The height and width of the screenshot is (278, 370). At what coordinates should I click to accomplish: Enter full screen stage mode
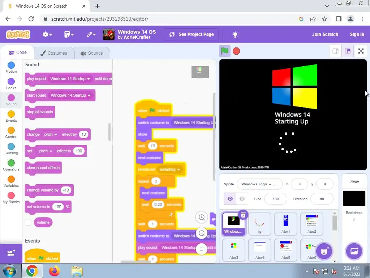click(x=361, y=51)
